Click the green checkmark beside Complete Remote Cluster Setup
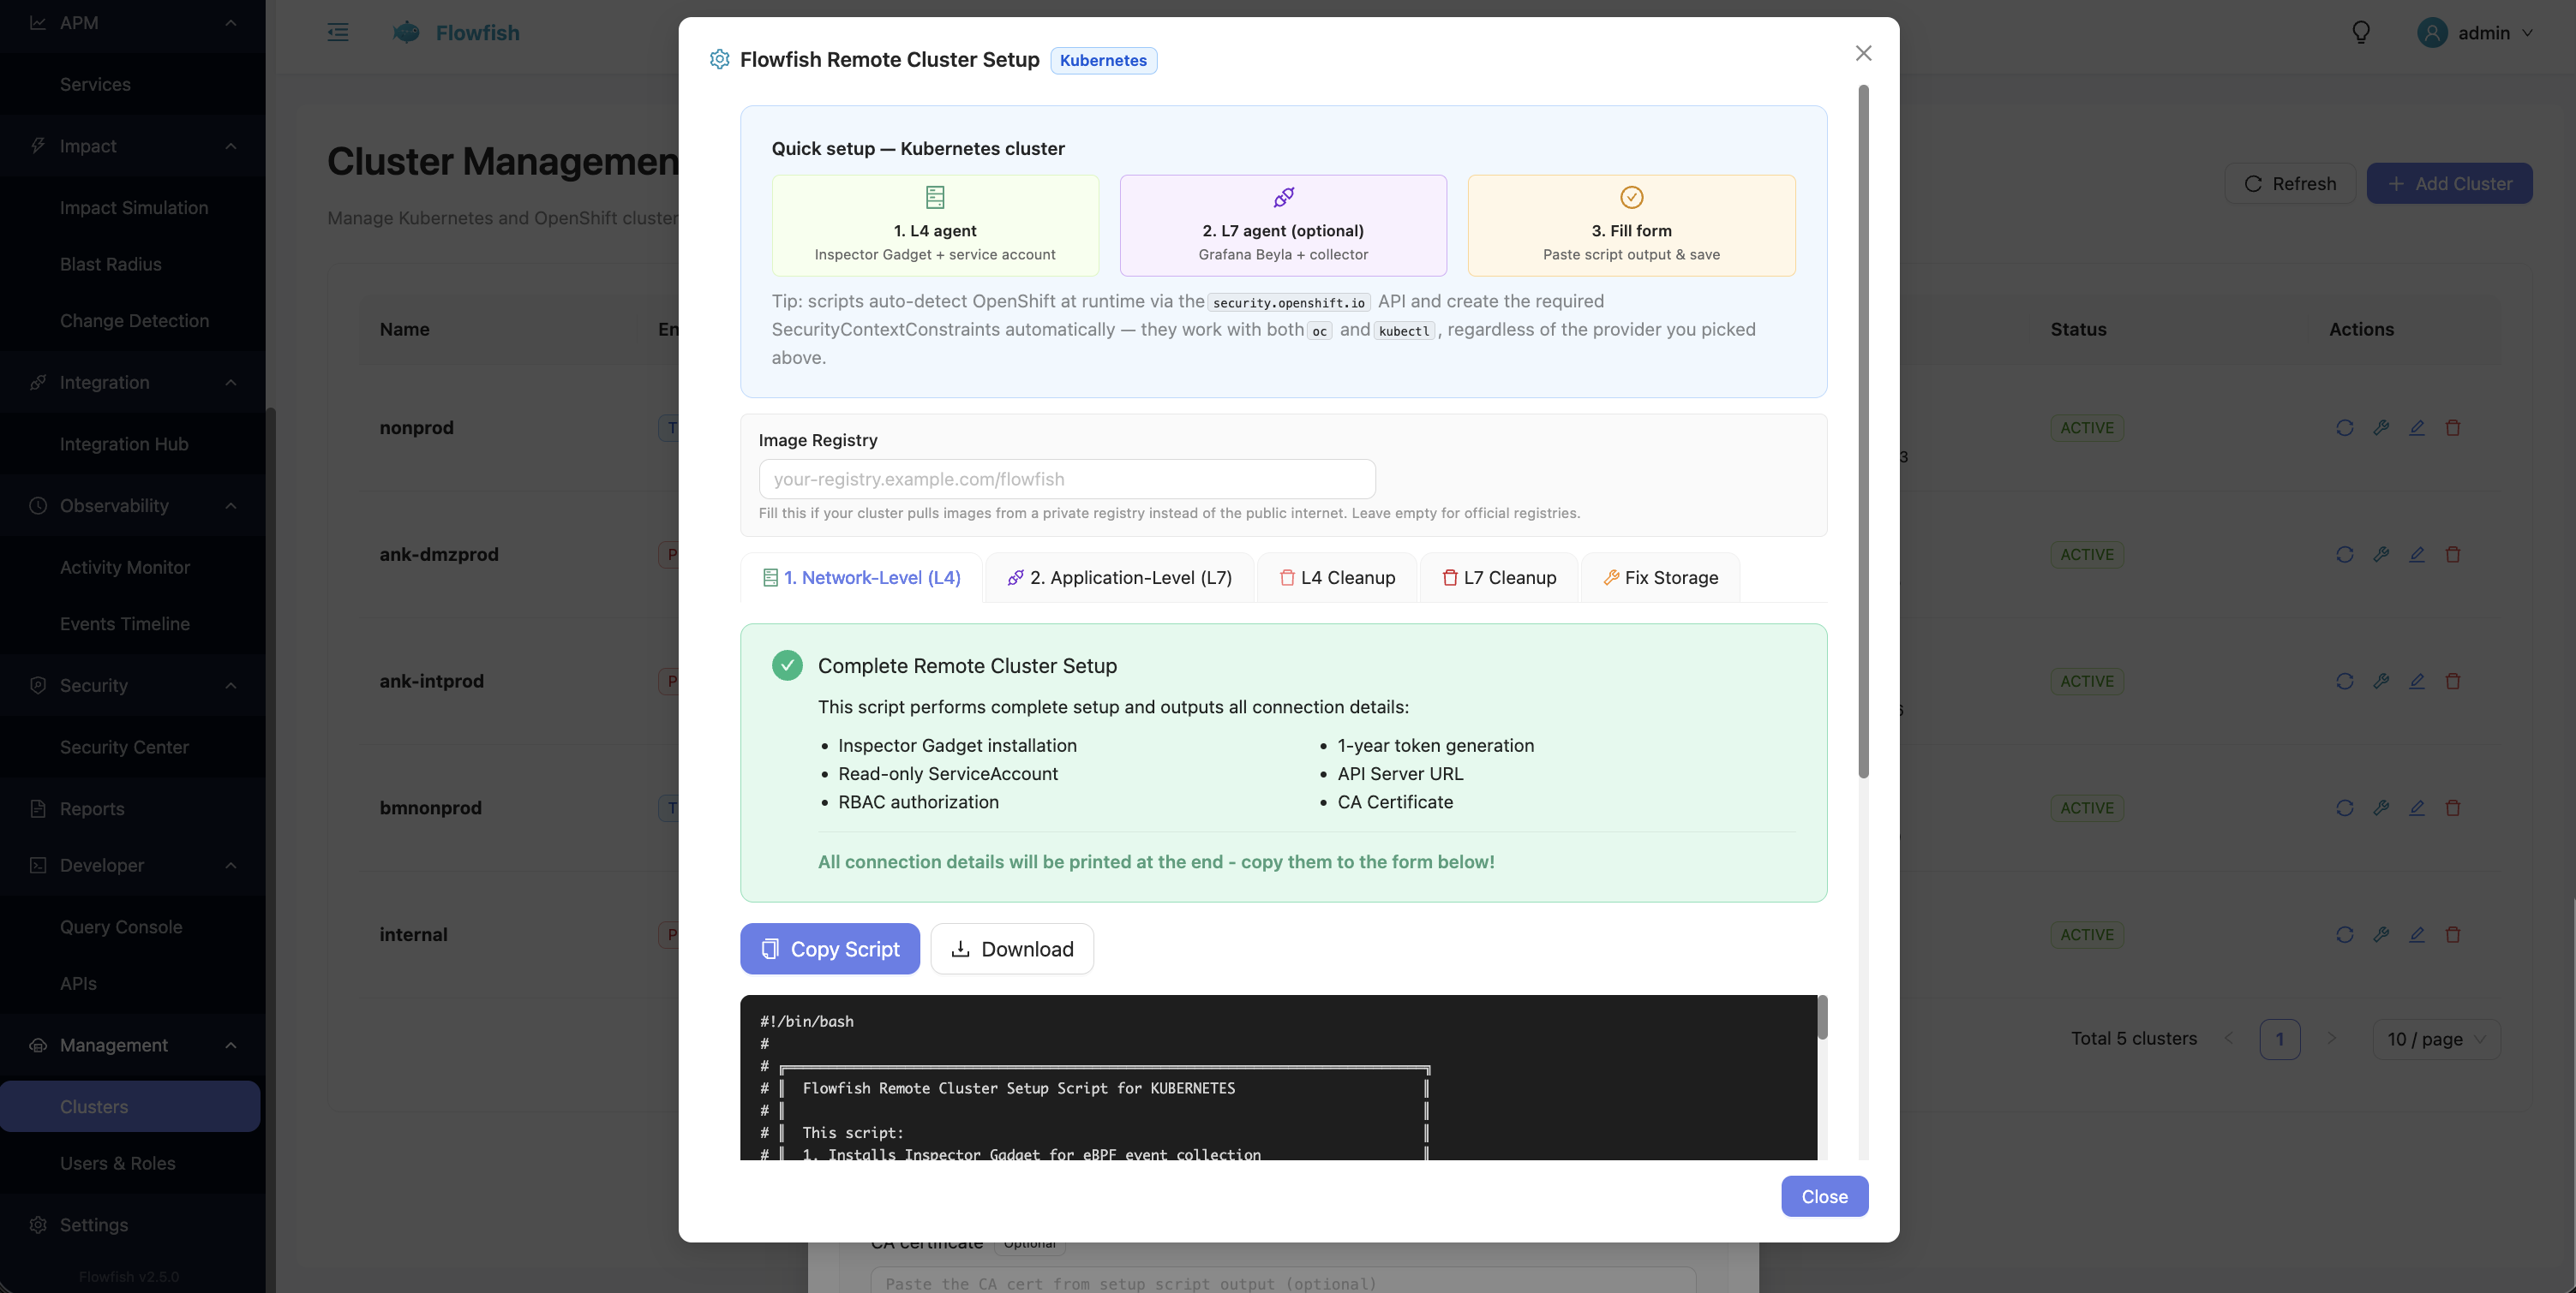2576x1293 pixels. coord(787,665)
